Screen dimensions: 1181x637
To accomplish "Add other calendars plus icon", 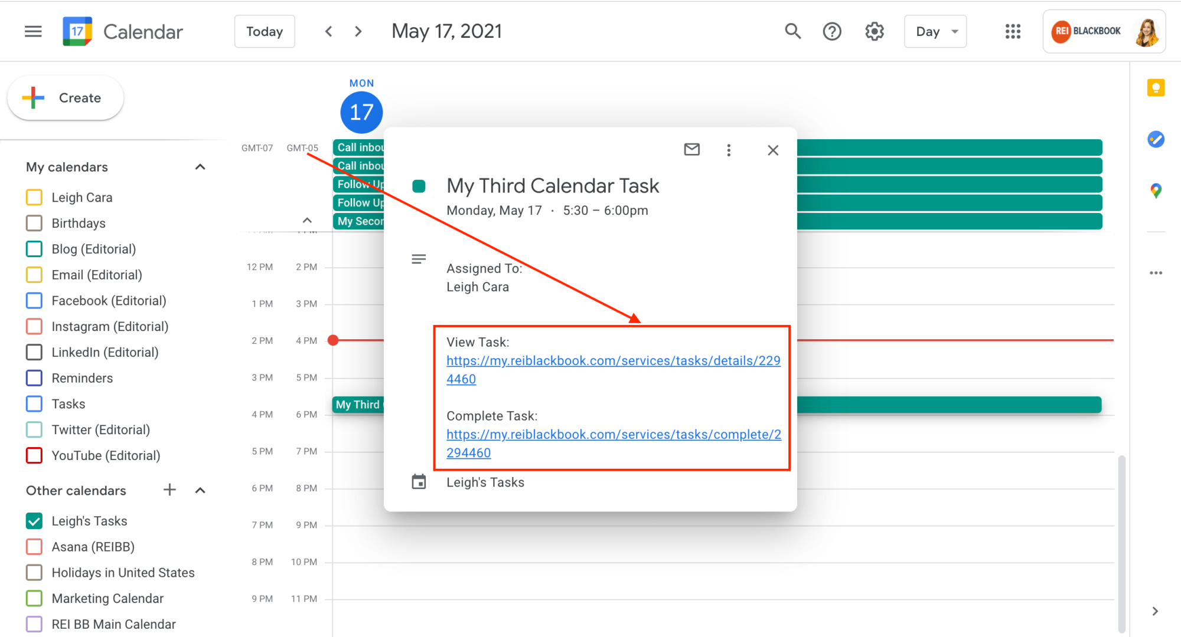I will click(169, 490).
